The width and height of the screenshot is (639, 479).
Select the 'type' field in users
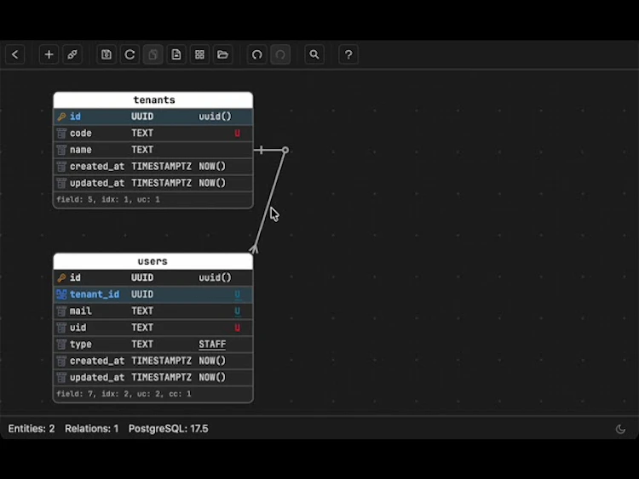[x=81, y=345]
